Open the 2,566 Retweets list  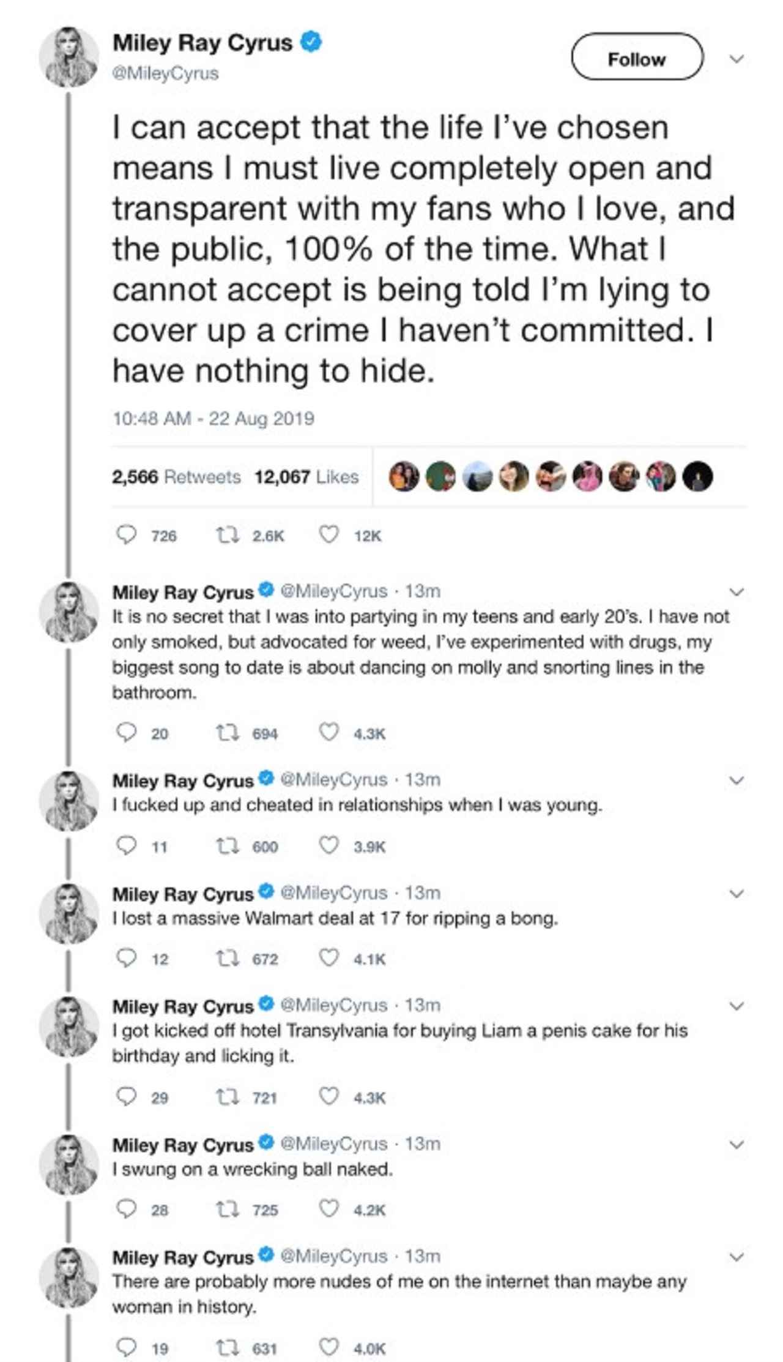[x=176, y=477]
